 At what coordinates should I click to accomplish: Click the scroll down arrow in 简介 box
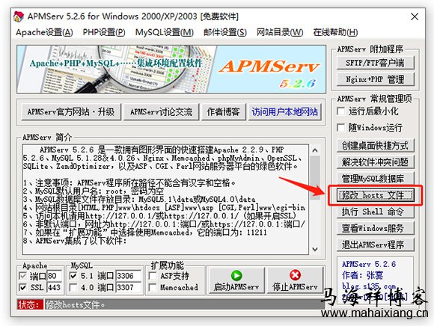(x=315, y=249)
